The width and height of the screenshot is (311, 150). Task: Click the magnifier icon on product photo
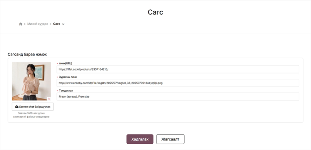coord(49,99)
